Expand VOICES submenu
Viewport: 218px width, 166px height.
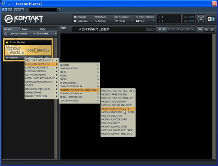(41, 86)
